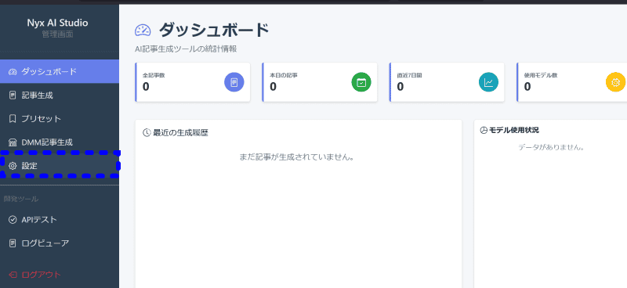
Task: Click the teal chart icon in 直近7日間 card
Action: 488,82
